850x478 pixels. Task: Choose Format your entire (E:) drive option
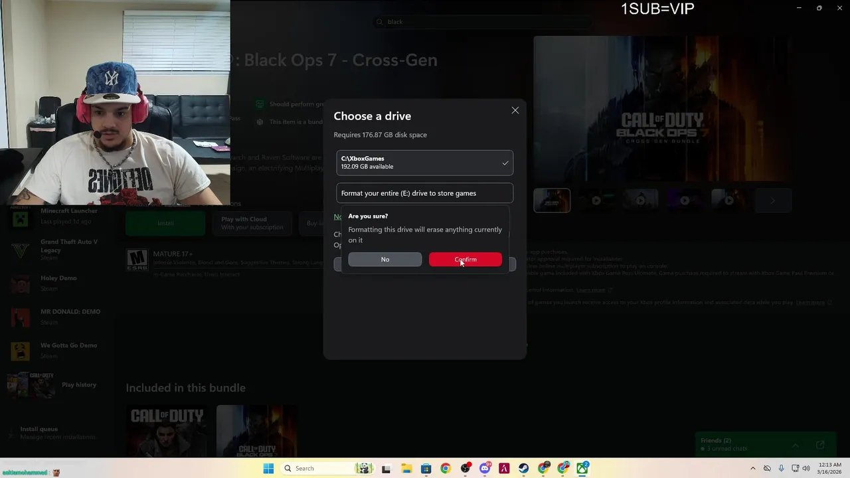(x=424, y=193)
